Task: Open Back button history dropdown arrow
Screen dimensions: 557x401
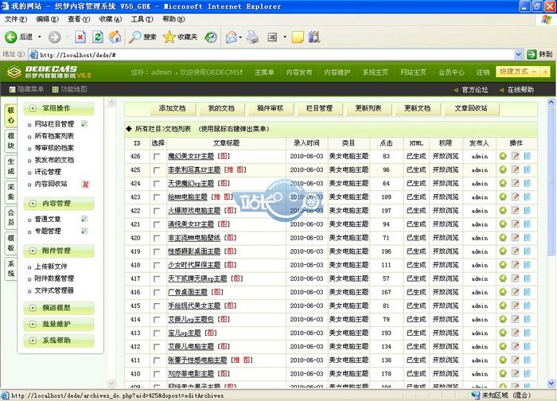Action: [40, 37]
